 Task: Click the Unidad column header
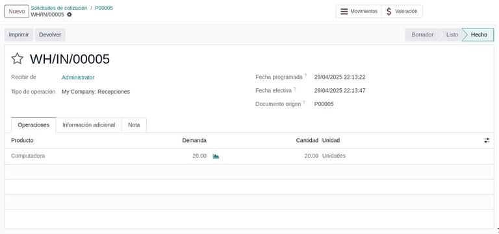click(x=331, y=141)
